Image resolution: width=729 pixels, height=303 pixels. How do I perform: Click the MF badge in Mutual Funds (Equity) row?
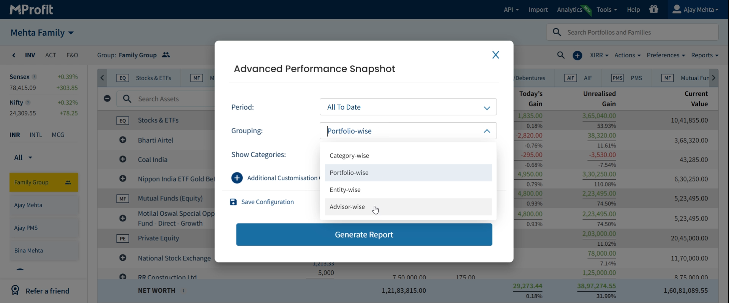tap(123, 199)
